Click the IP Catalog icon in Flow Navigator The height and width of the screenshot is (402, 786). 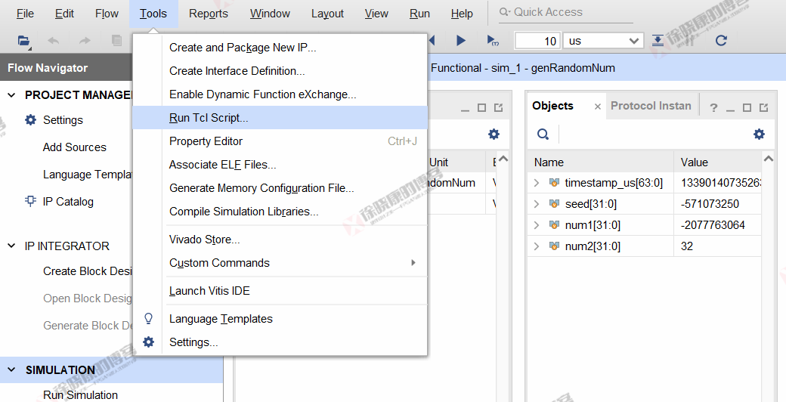tap(30, 202)
